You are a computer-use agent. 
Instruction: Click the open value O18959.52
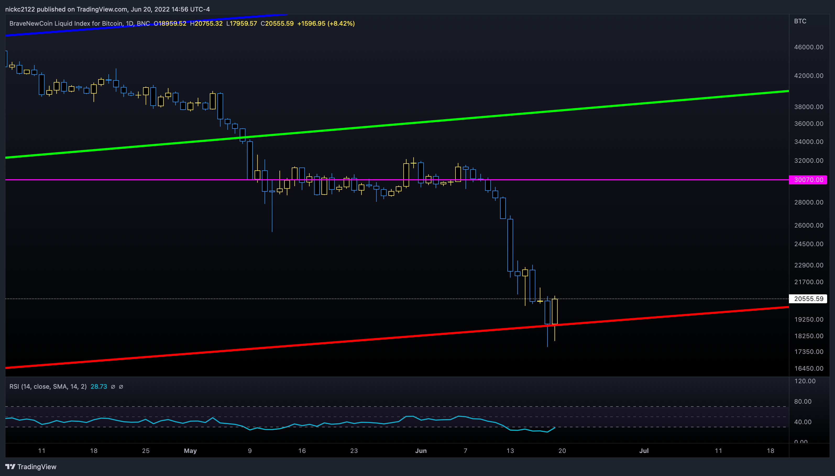click(x=170, y=24)
